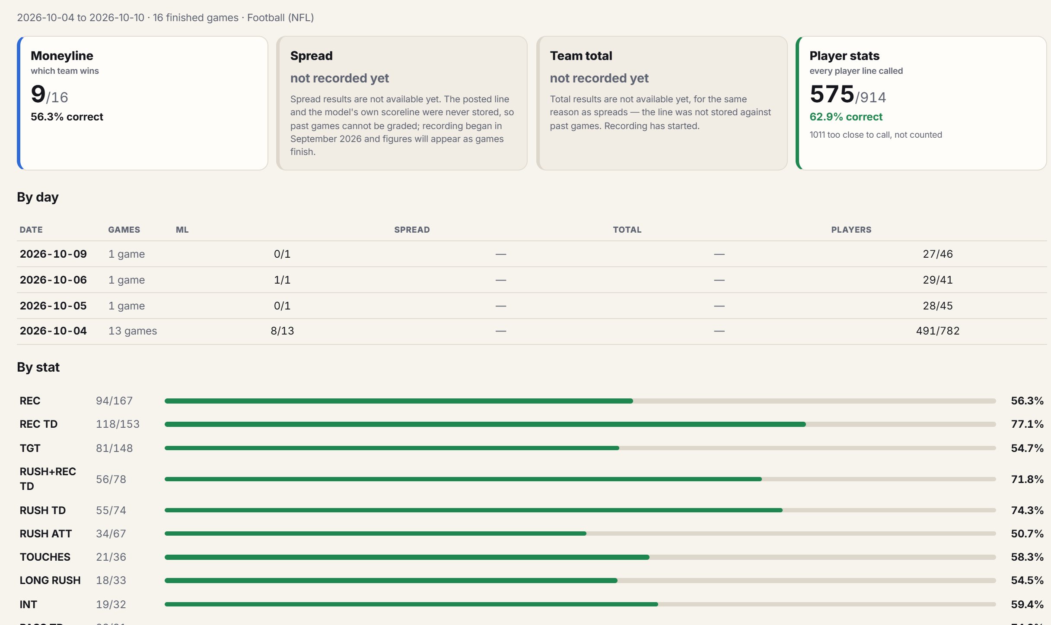This screenshot has width=1051, height=625.
Task: Click the TOUCHES stat label
Action: click(x=45, y=557)
